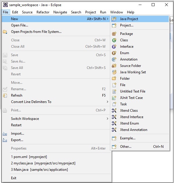The width and height of the screenshot is (174, 183).
Task: Open the Help menu
Action: pos(130,12)
